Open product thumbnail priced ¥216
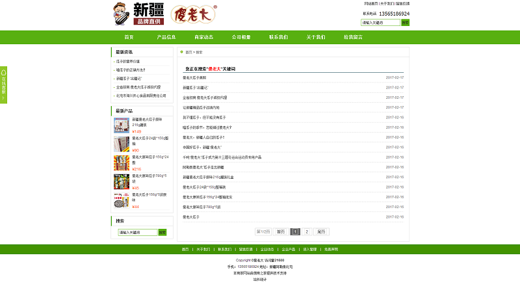The image size is (520, 288). pyautogui.click(x=121, y=163)
